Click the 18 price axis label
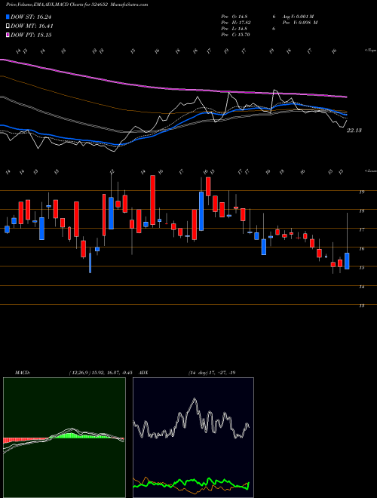The width and height of the screenshot is (377, 498). coord(361,211)
